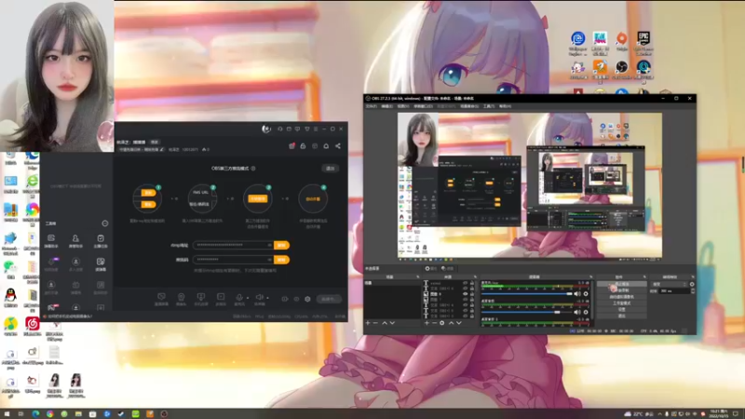This screenshot has width=745, height=419.
Task: Remove source with the minus icon in OBS sources
Action: (434, 323)
